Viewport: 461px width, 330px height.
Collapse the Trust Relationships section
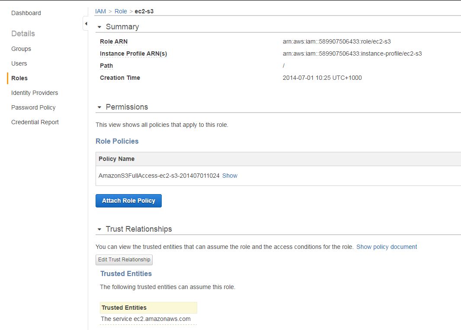99,229
